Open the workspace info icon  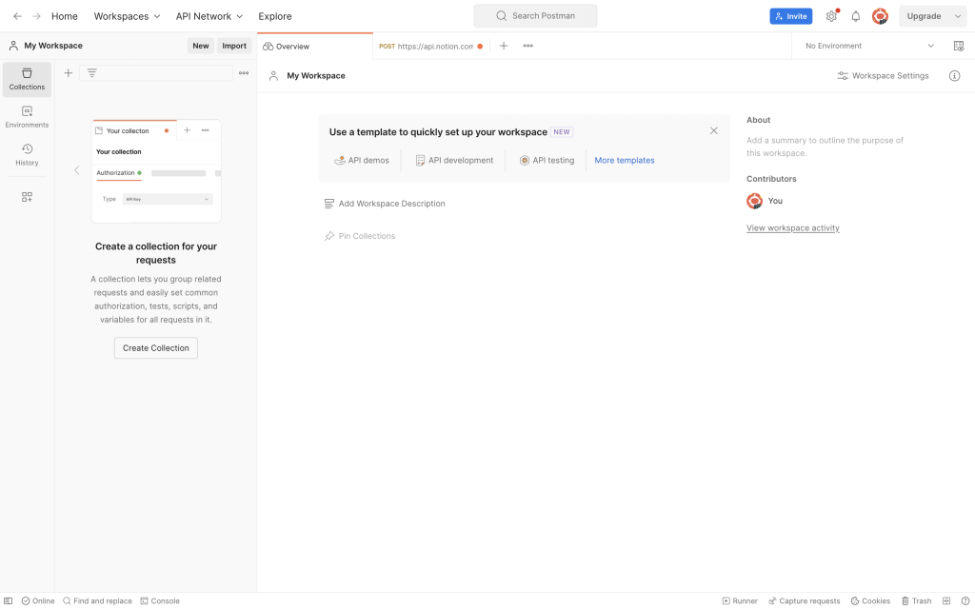pos(954,76)
